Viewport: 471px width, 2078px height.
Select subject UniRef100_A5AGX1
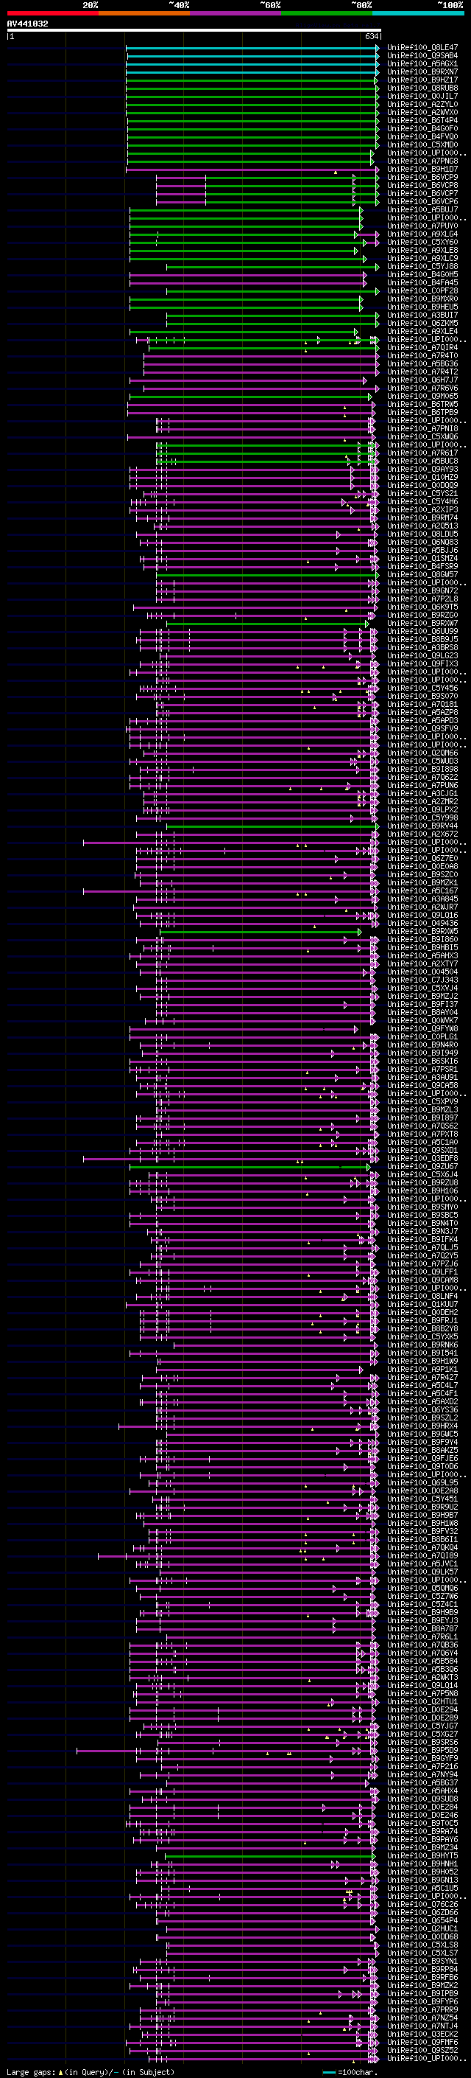[x=422, y=63]
